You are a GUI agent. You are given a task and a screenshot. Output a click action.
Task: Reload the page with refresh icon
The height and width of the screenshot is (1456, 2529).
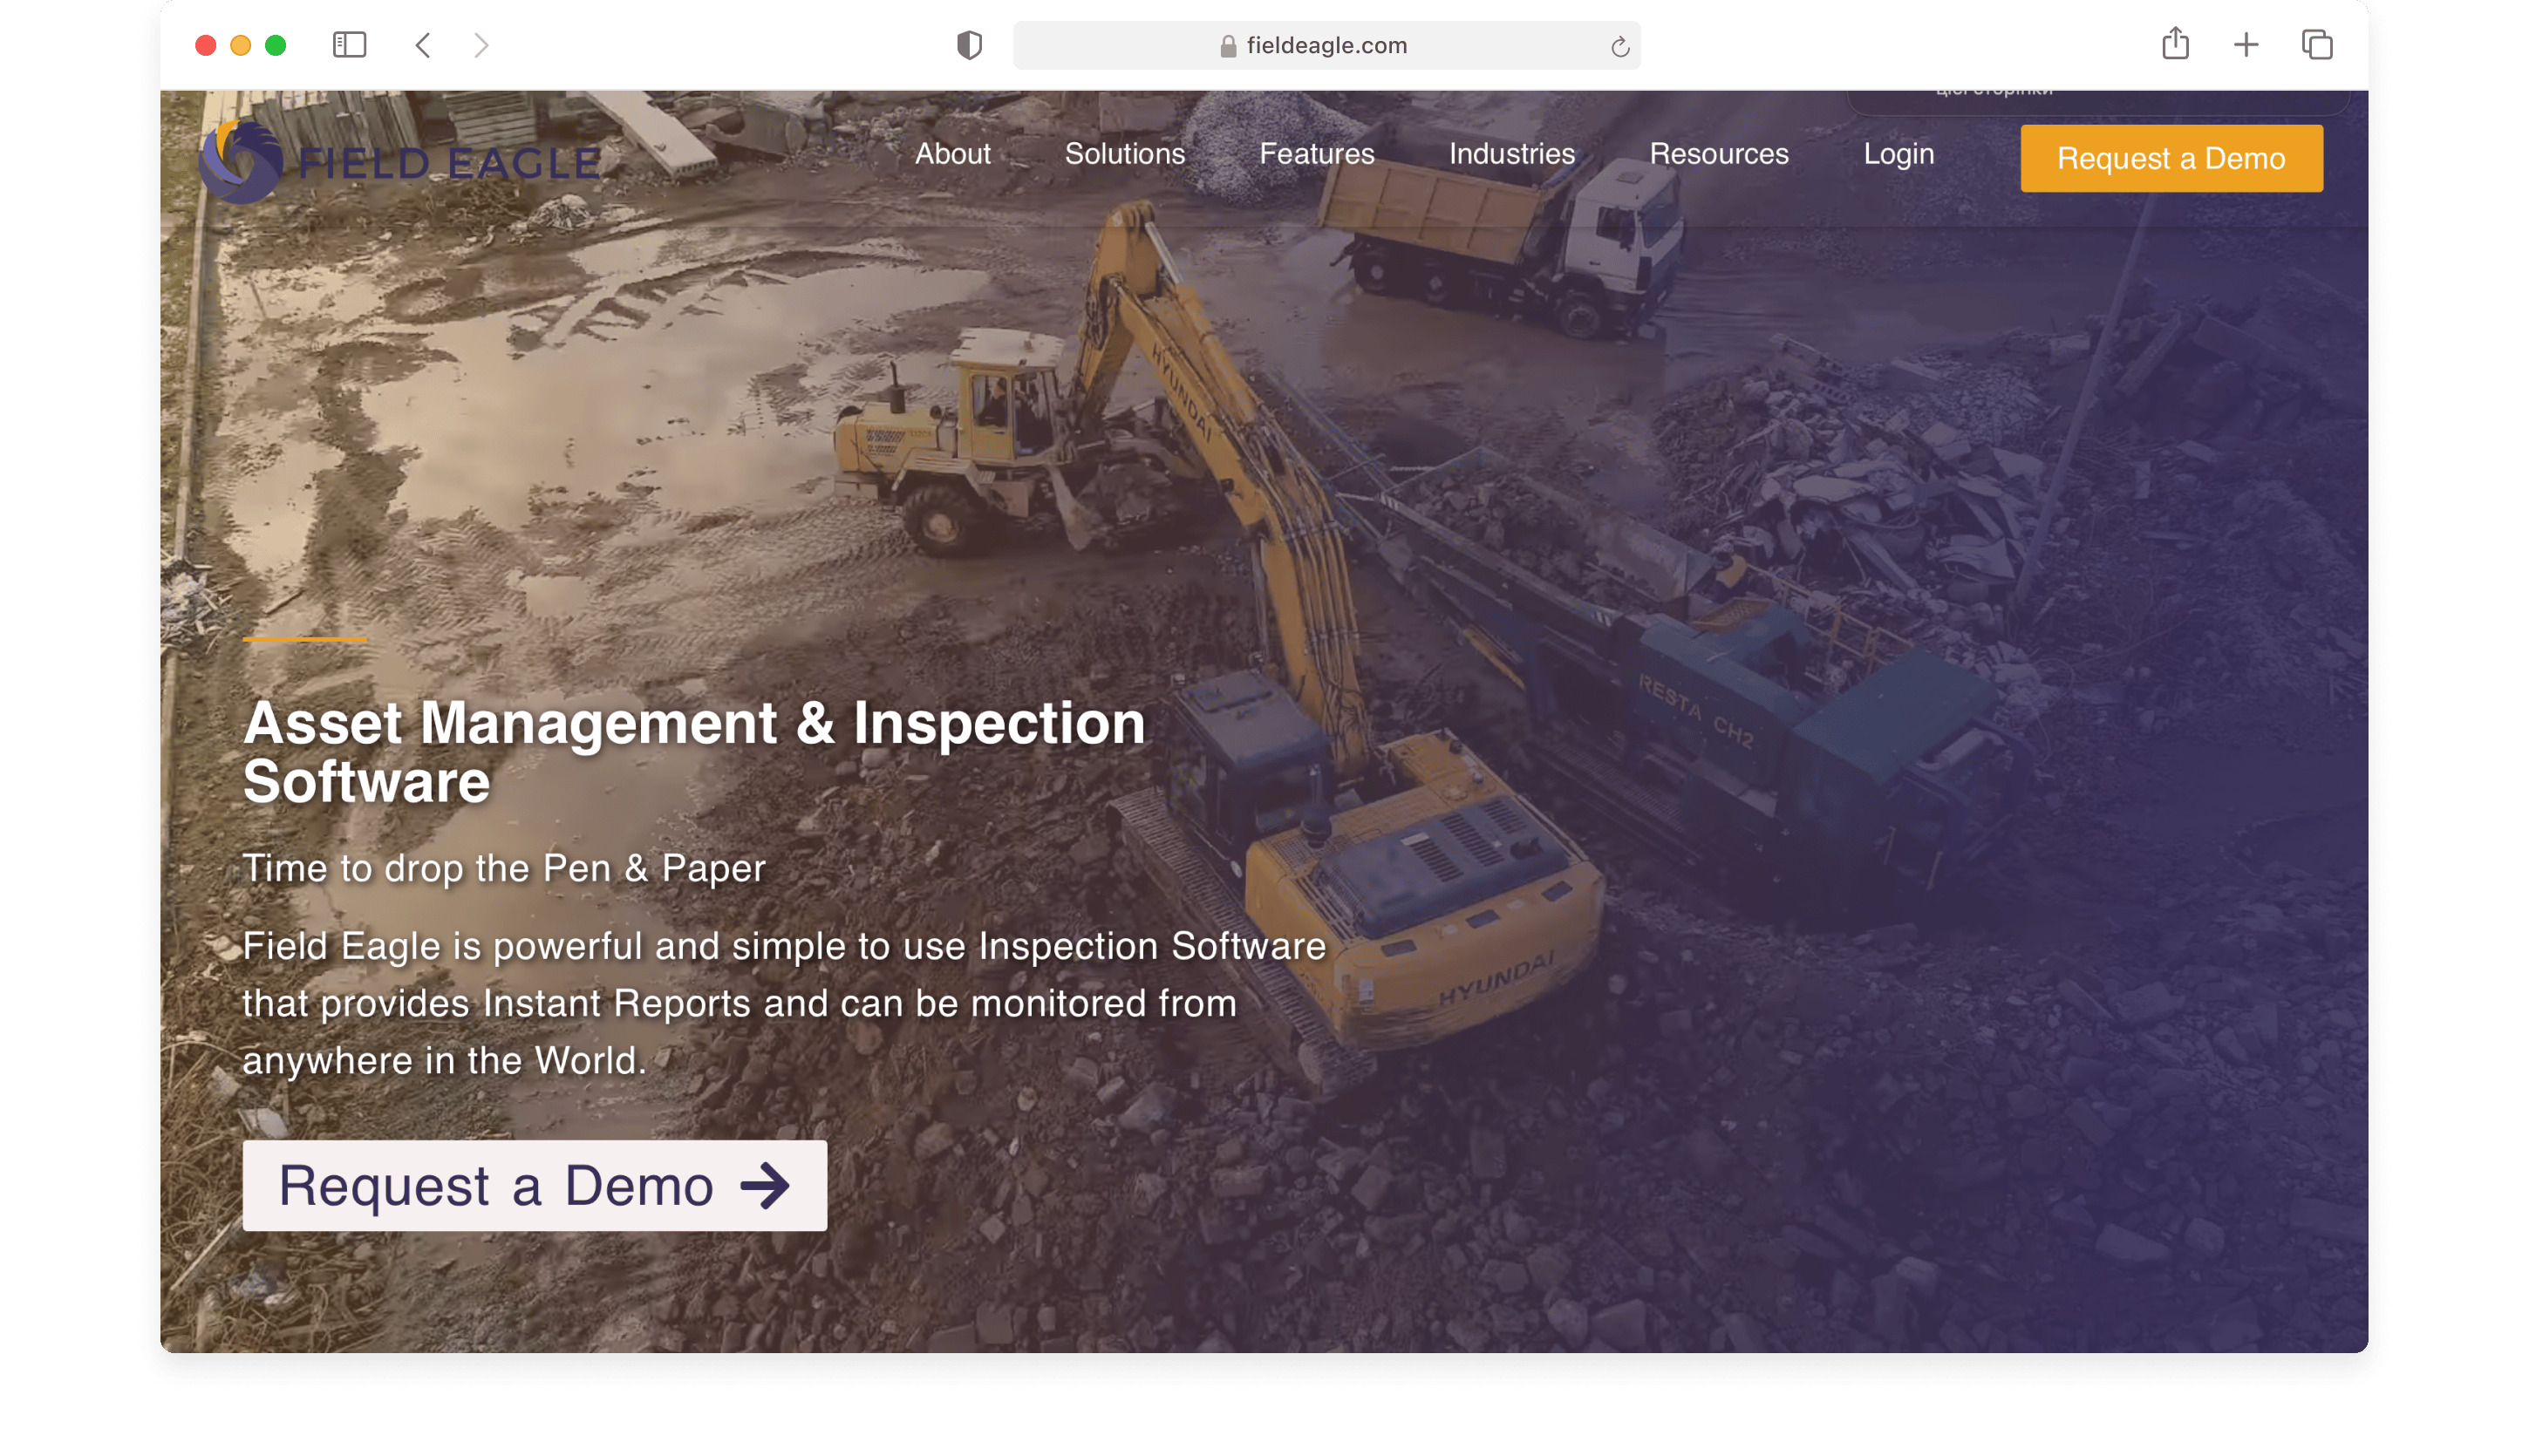click(1620, 46)
